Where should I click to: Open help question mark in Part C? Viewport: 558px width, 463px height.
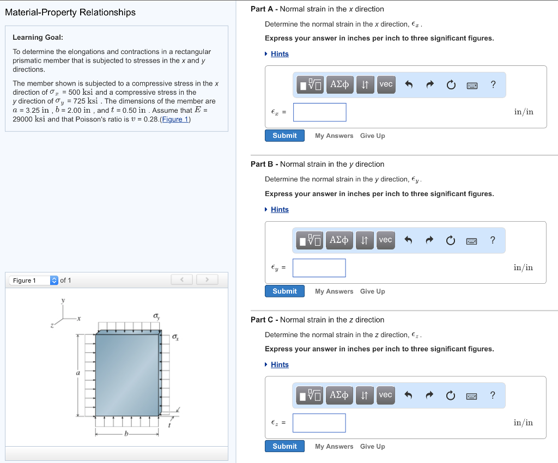click(x=493, y=395)
